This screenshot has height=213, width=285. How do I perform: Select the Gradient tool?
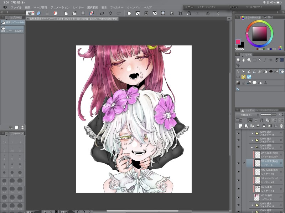(238, 83)
